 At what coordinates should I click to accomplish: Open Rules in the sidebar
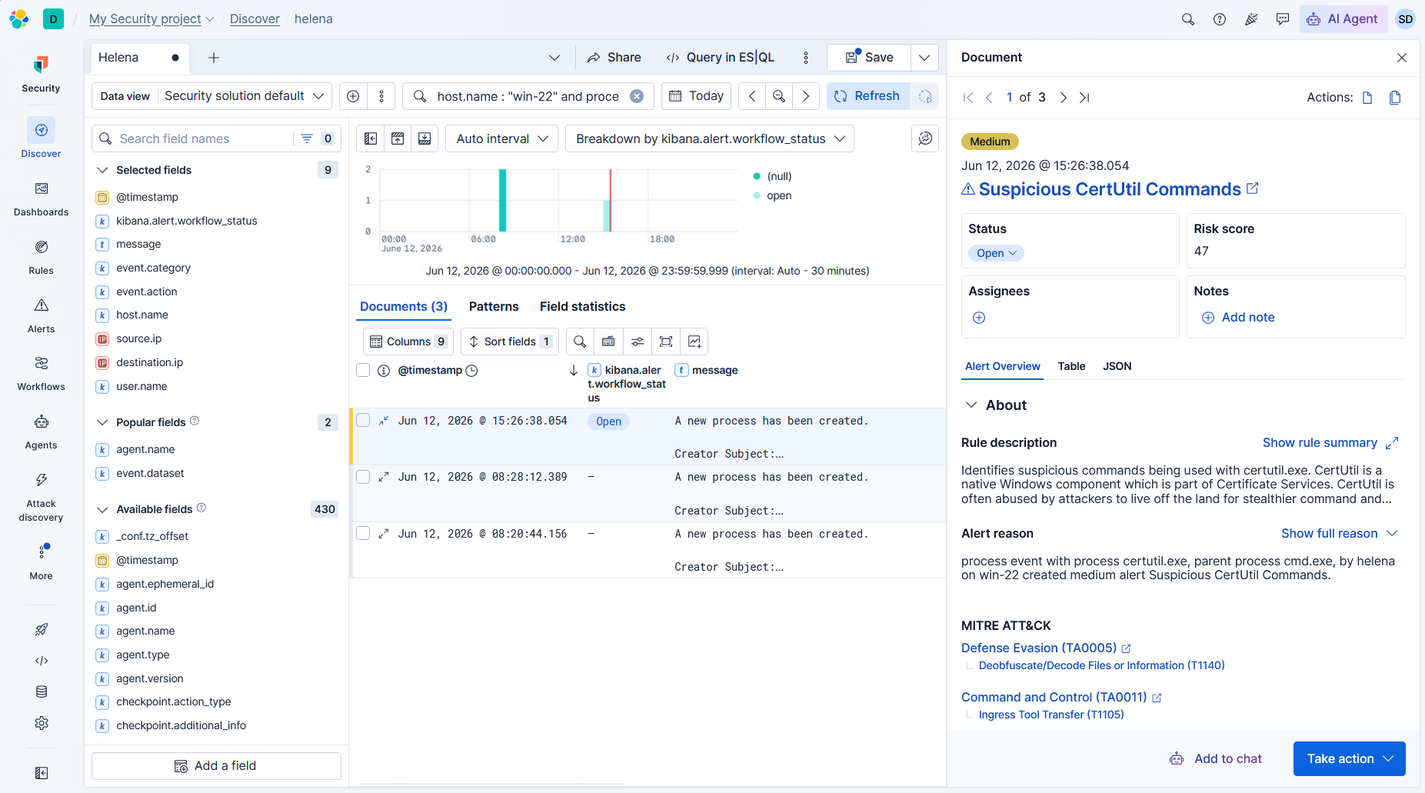(42, 257)
